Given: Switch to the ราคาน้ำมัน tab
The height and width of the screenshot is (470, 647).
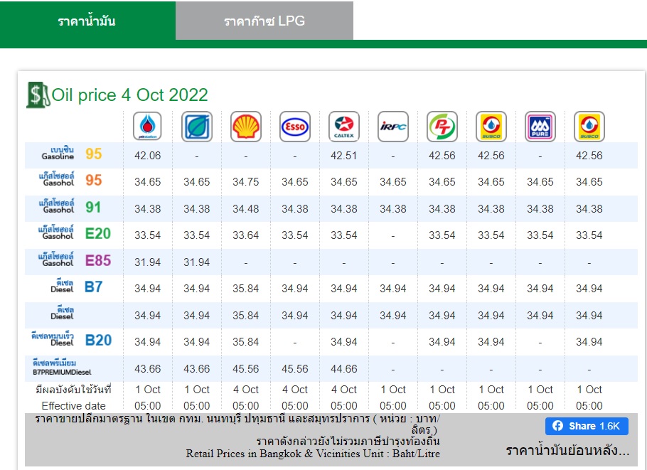Looking at the screenshot, I should coord(87,21).
